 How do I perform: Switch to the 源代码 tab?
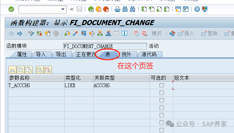coord(149,54)
